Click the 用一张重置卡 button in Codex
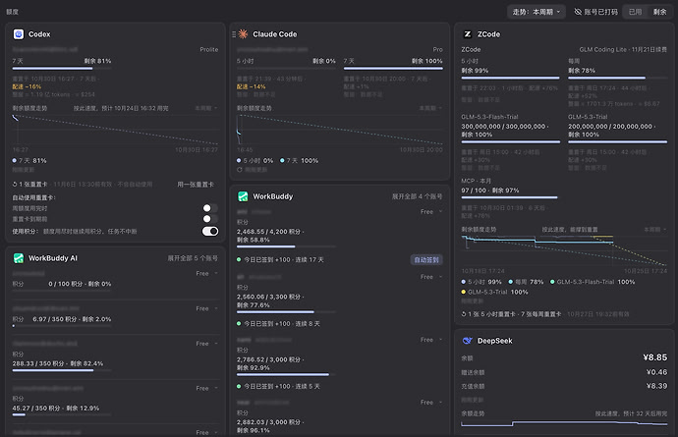 [x=196, y=185]
